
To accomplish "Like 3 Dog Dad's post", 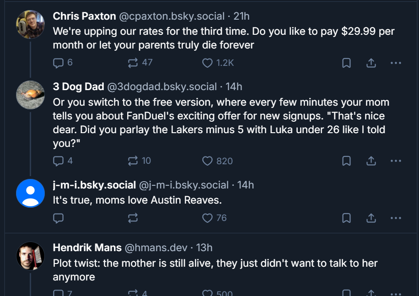I will (208, 161).
